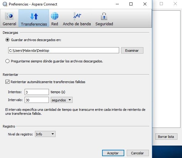
Task: Dismiss the dialog with the Cancelar button
Action: click(138, 153)
